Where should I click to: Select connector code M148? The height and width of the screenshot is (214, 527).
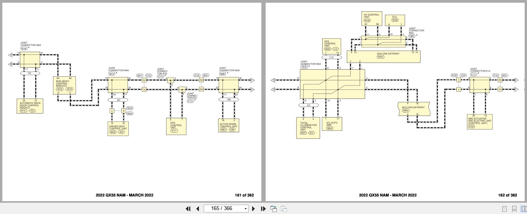click(x=24, y=48)
